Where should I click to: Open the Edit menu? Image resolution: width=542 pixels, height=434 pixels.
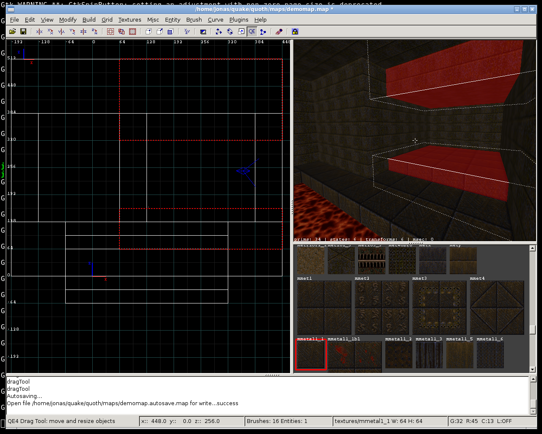pyautogui.click(x=30, y=19)
